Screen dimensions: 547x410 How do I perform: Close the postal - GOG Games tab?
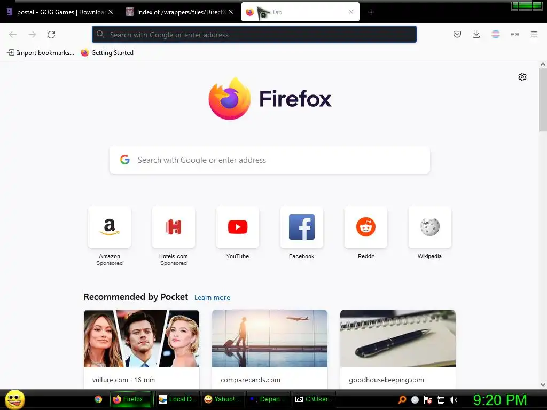(x=111, y=12)
